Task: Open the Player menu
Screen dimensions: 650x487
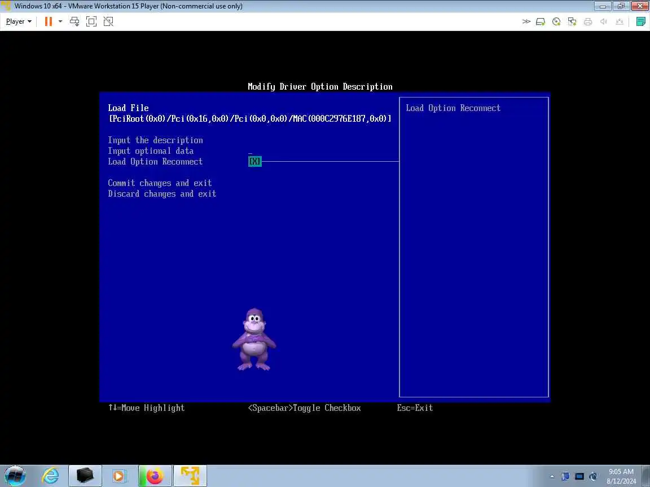Action: pos(19,21)
